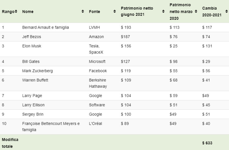Sort by Patrimonio netto giugno 2021 arrows

click(163, 11)
